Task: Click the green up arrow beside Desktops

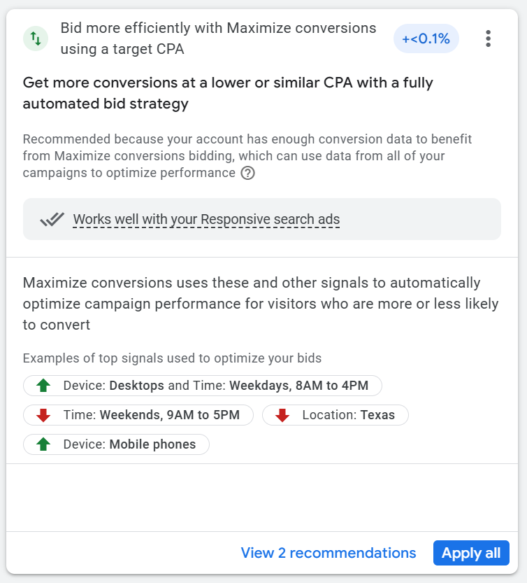Action: coord(43,386)
